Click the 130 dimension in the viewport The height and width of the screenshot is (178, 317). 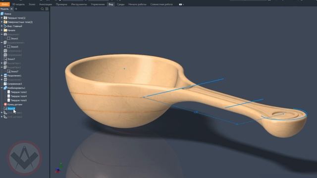196,112
